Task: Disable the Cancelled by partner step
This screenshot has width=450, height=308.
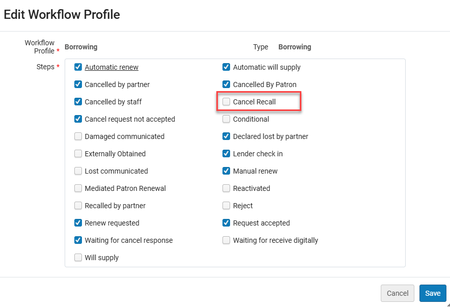Action: click(x=78, y=85)
